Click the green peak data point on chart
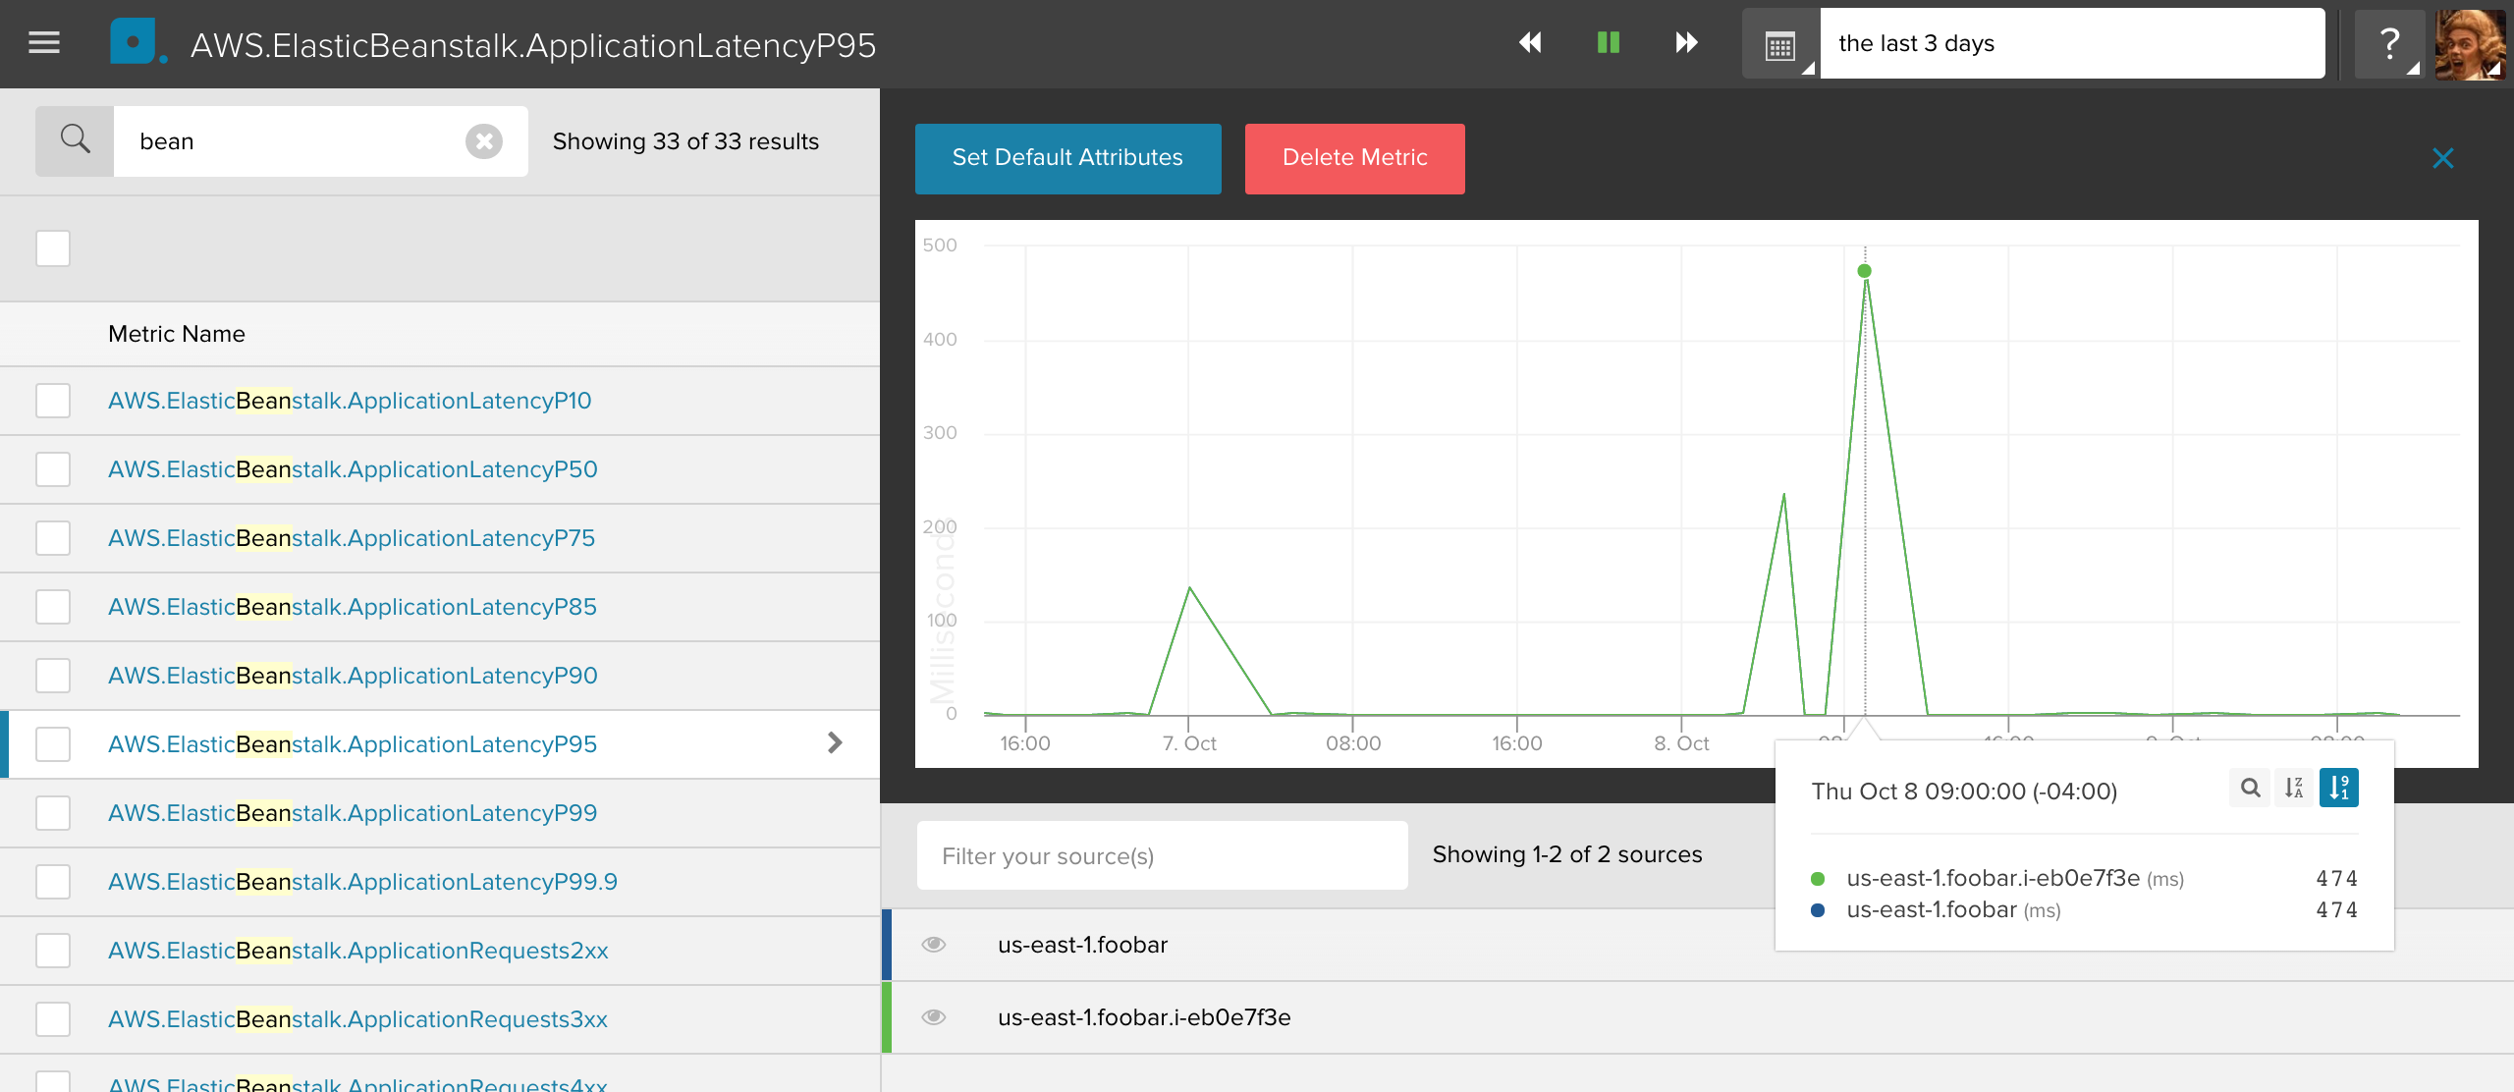 pos(1864,271)
